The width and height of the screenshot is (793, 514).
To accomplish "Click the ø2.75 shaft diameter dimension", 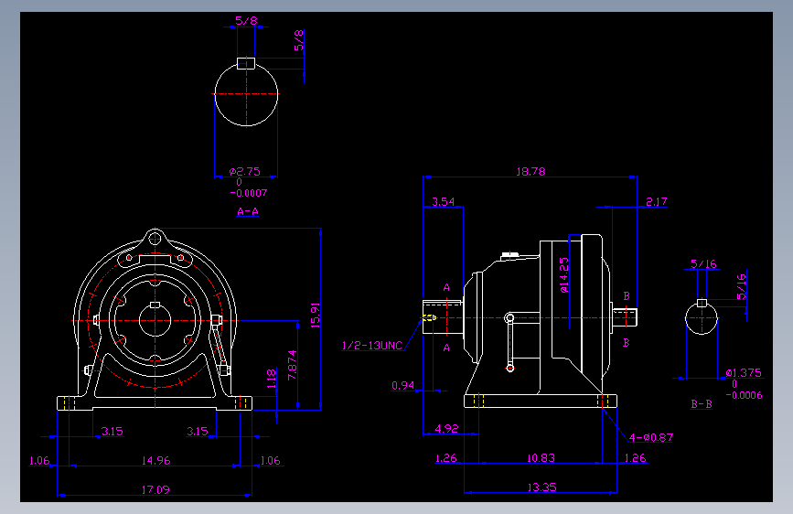I will tap(245, 172).
